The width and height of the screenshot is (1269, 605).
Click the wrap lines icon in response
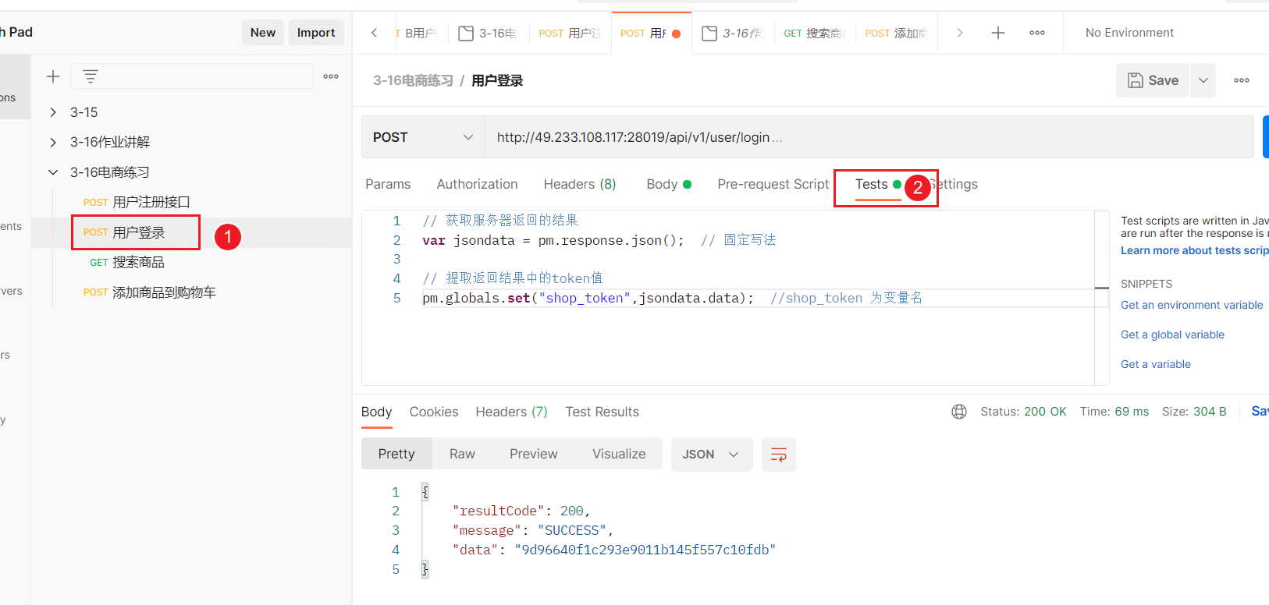[x=779, y=455]
